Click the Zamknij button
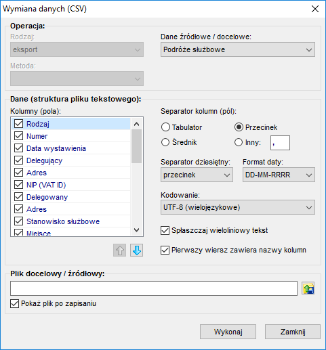 [293, 332]
